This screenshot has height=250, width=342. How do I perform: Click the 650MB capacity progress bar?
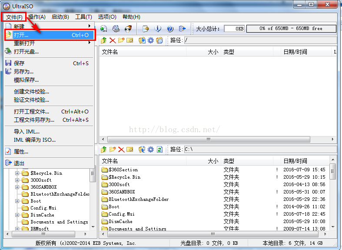291,29
